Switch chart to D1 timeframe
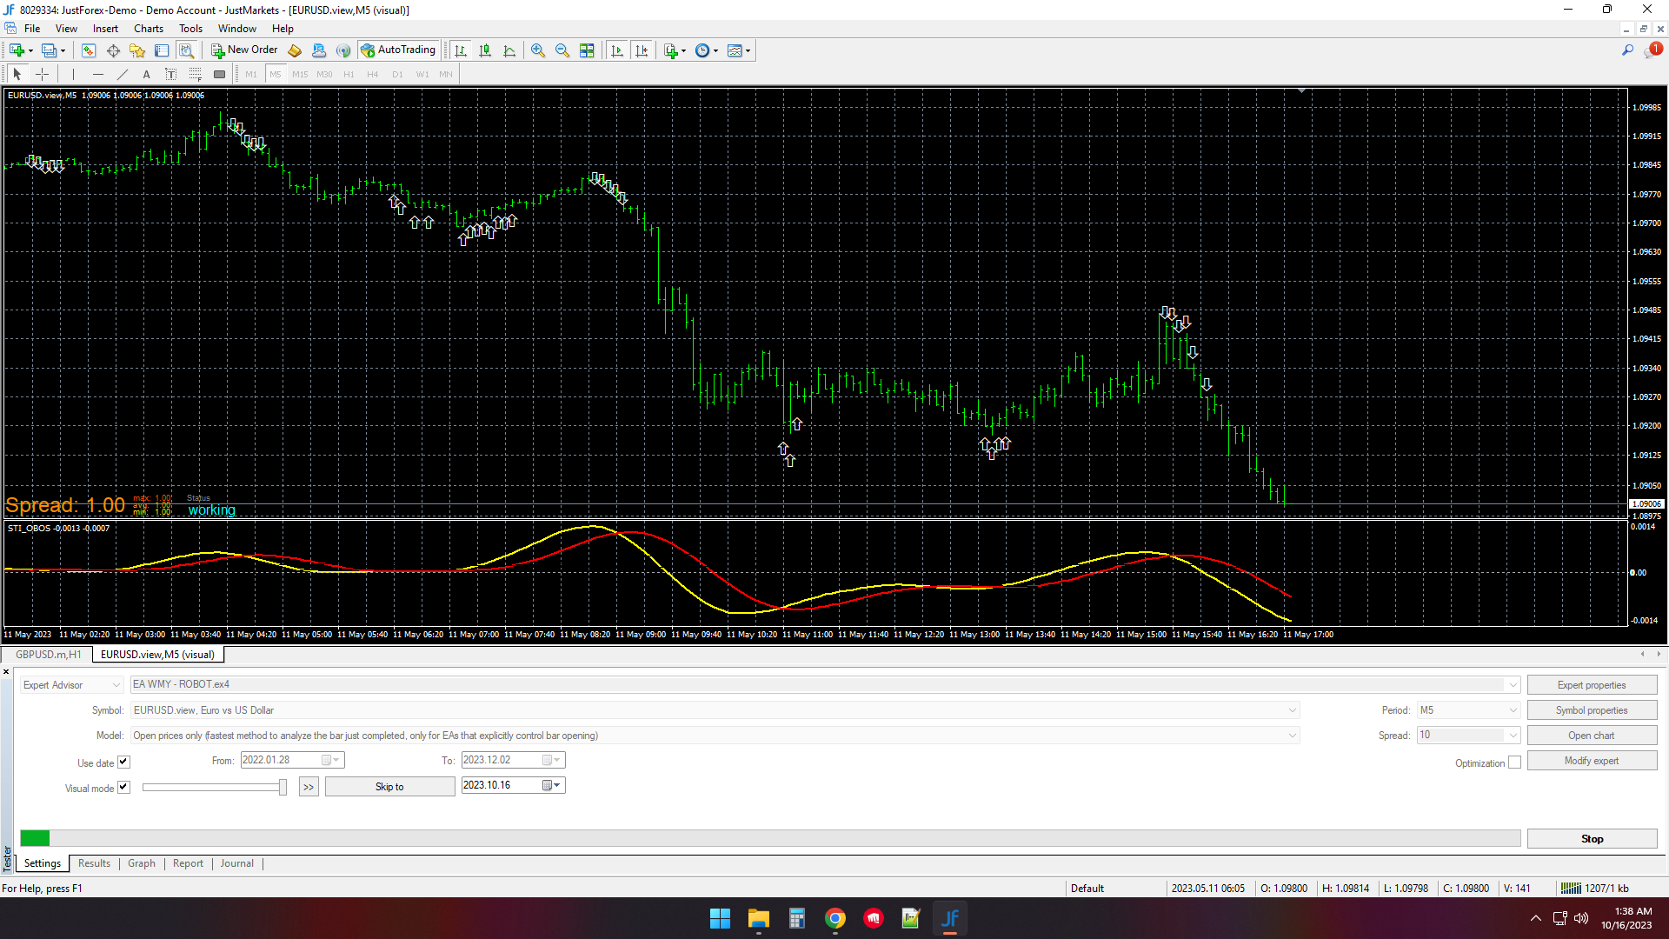The height and width of the screenshot is (939, 1669). (x=397, y=74)
